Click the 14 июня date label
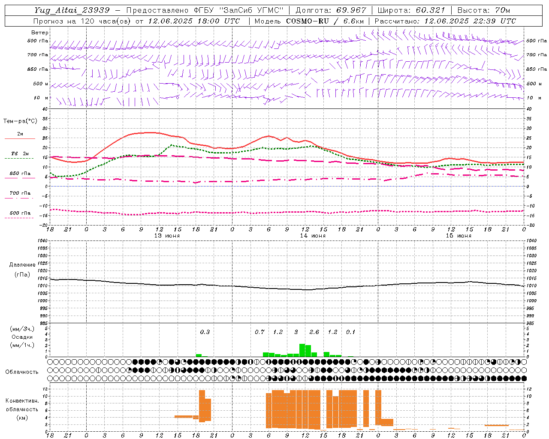Screen dimensions: 549x439 313,235
